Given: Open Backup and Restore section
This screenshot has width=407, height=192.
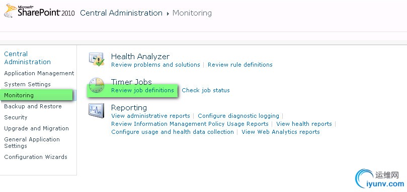Looking at the screenshot, I should pos(33,106).
